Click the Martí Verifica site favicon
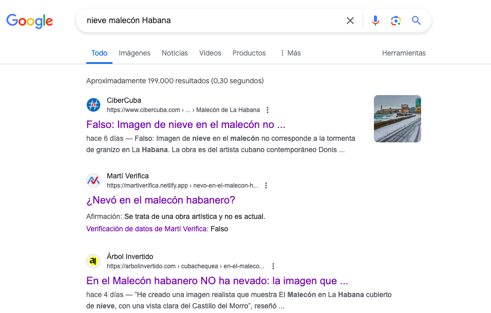Screen dimensions: 491x313 point(93,180)
